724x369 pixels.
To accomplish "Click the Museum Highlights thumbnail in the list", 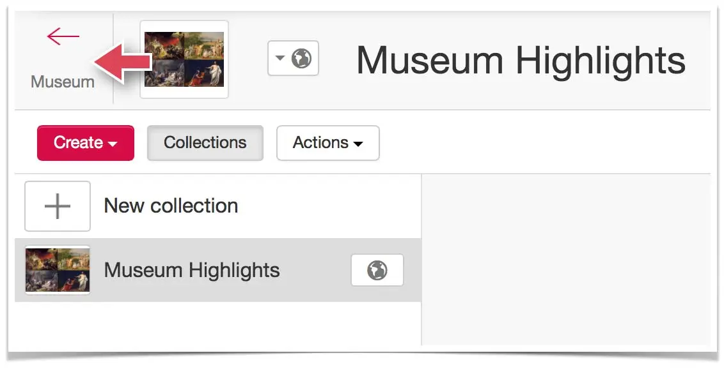I will click(x=58, y=270).
